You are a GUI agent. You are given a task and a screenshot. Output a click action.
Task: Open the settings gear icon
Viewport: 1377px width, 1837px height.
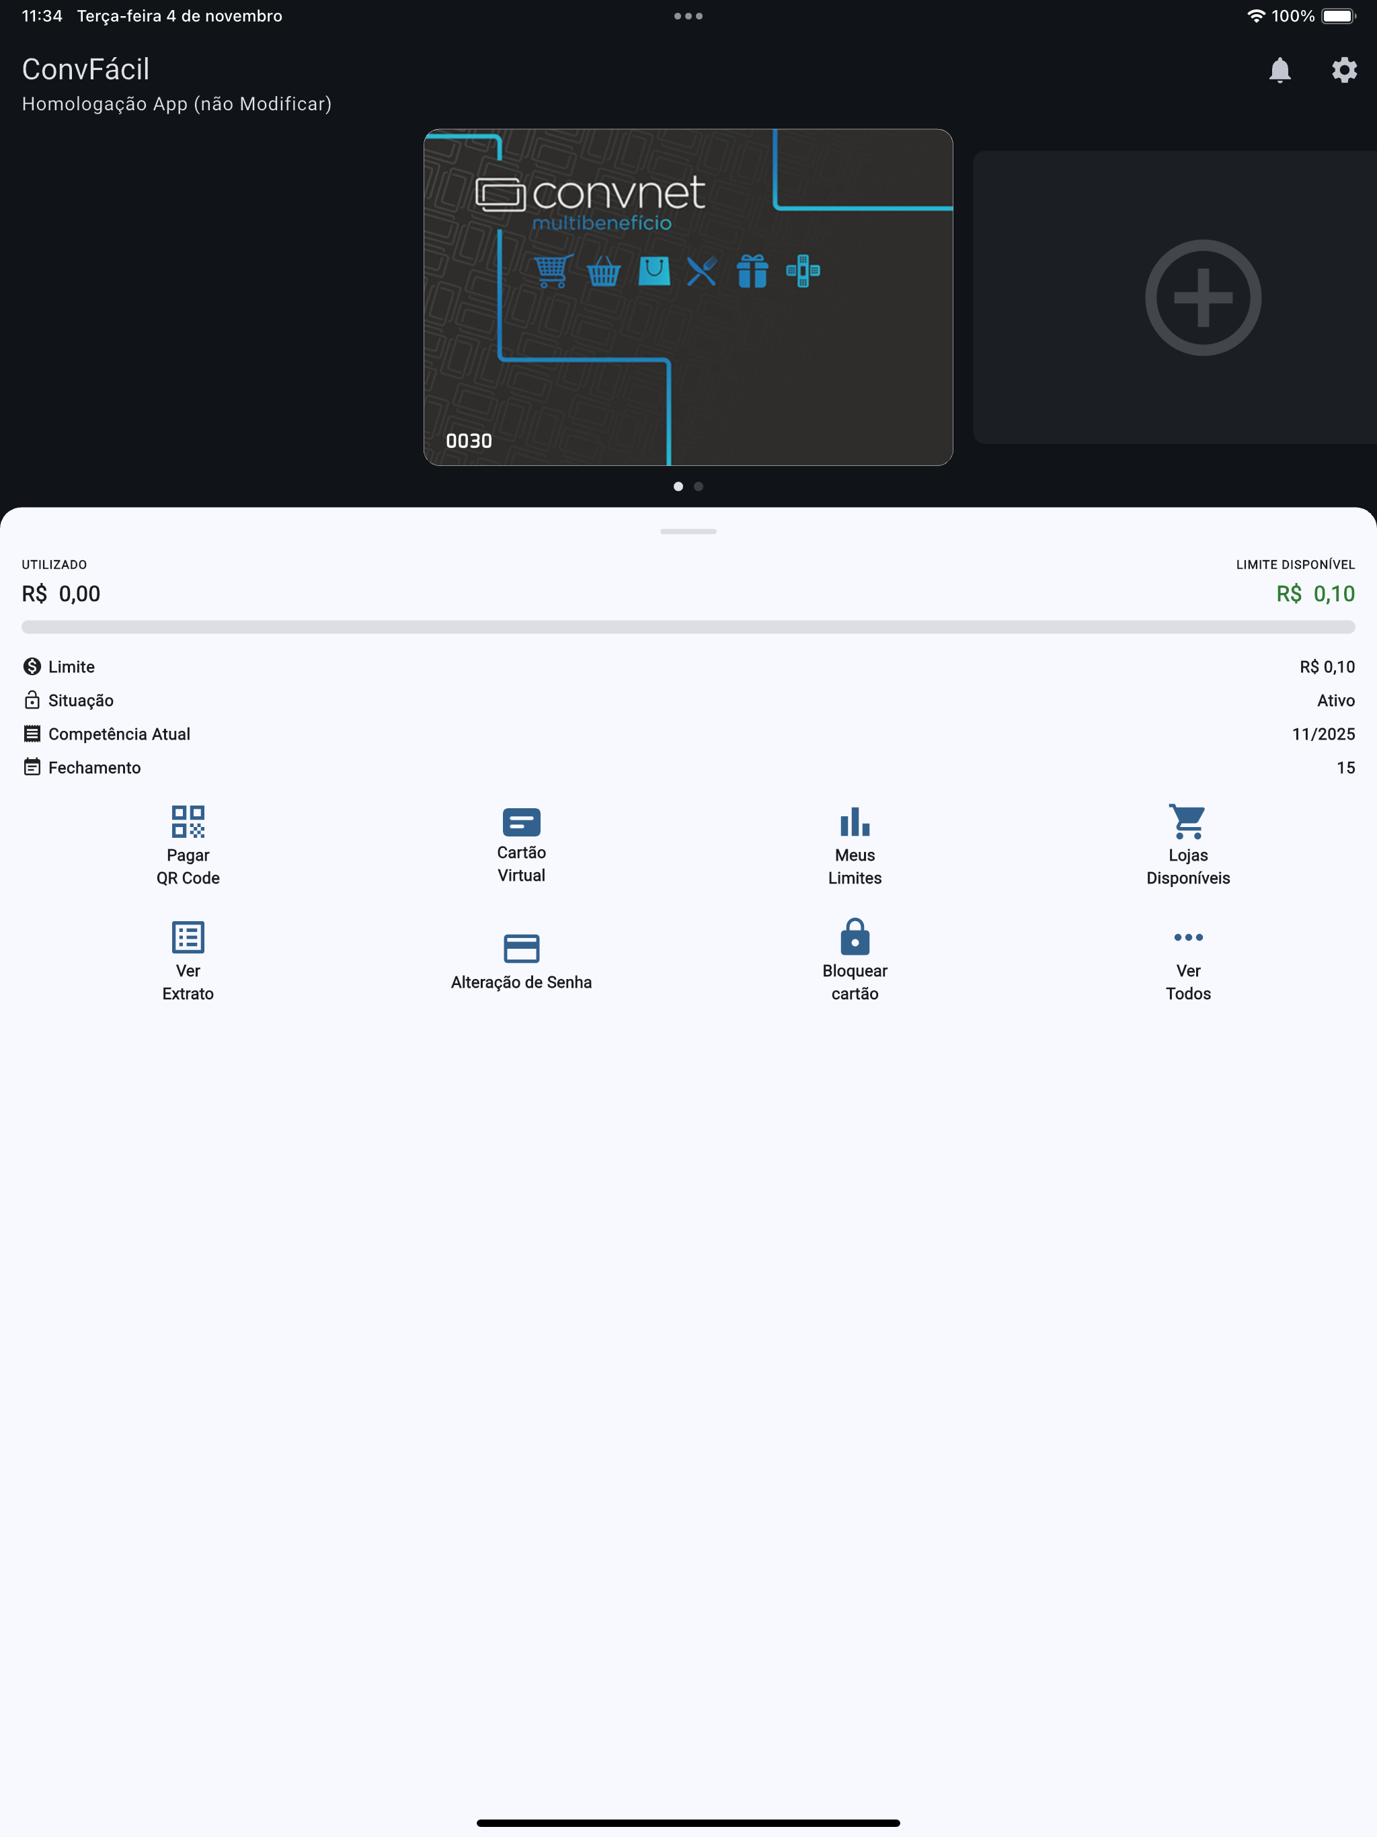(x=1344, y=71)
